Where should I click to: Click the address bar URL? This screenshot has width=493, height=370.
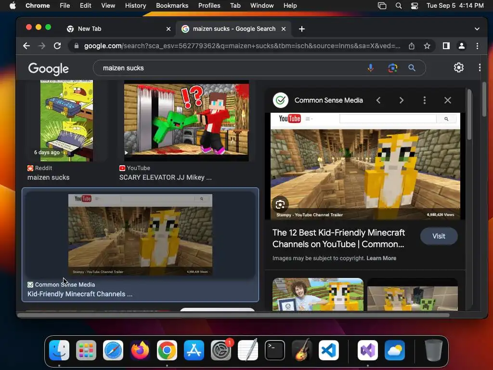(x=242, y=46)
